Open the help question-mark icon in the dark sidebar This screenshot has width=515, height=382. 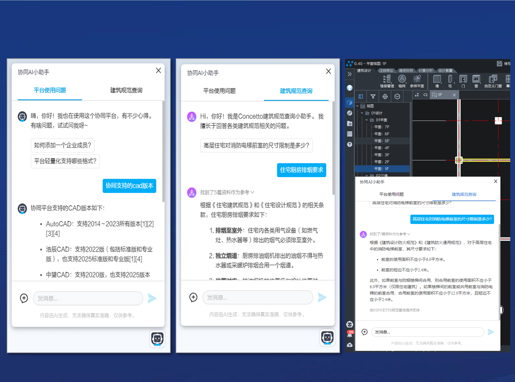[350, 144]
